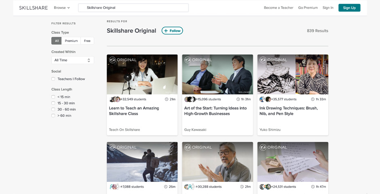The height and width of the screenshot is (194, 380).
Task: Click the 839 Results count text
Action: [x=317, y=31]
